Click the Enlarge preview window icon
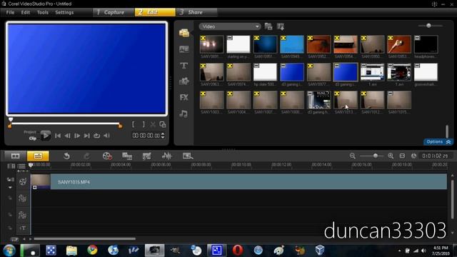 click(163, 124)
